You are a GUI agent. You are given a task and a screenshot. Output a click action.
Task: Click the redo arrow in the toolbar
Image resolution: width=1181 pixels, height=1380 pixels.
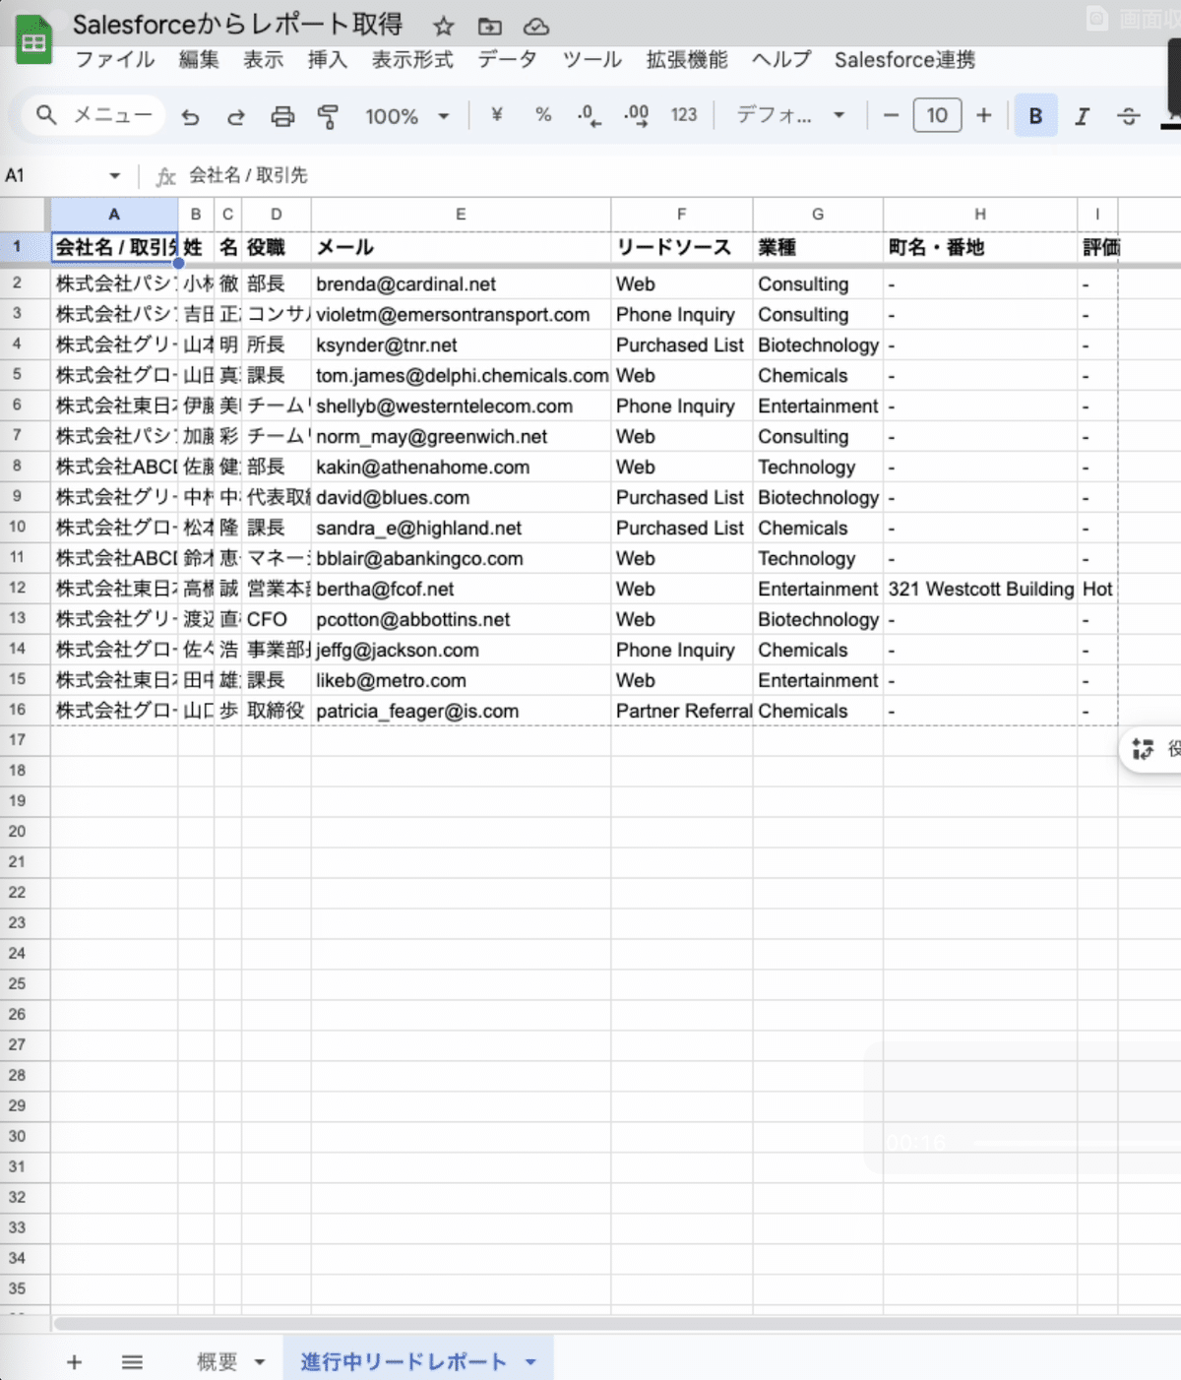[x=235, y=117]
